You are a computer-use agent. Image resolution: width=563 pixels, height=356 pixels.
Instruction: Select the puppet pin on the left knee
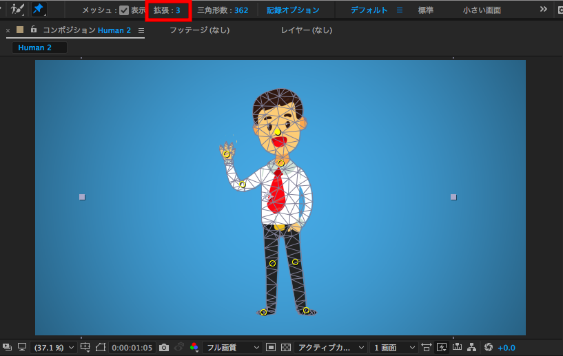[x=272, y=264]
